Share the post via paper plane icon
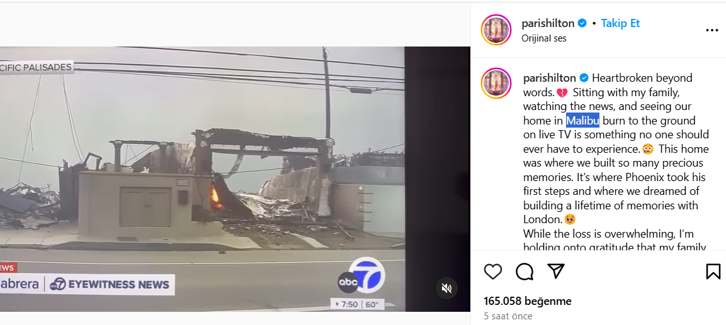Screen dimensions: 726x325 tap(555, 271)
